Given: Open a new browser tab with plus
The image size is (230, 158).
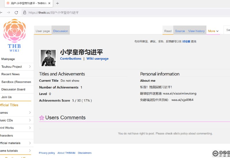Looking at the screenshot, I should pos(57,3).
